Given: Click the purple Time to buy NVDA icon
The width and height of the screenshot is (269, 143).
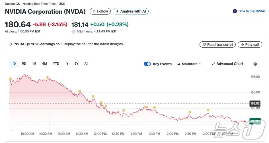Looking at the screenshot, I should [235, 11].
